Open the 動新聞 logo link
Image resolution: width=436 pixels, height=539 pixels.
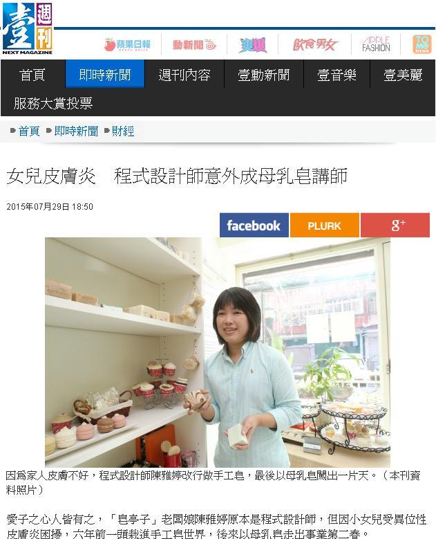point(194,45)
